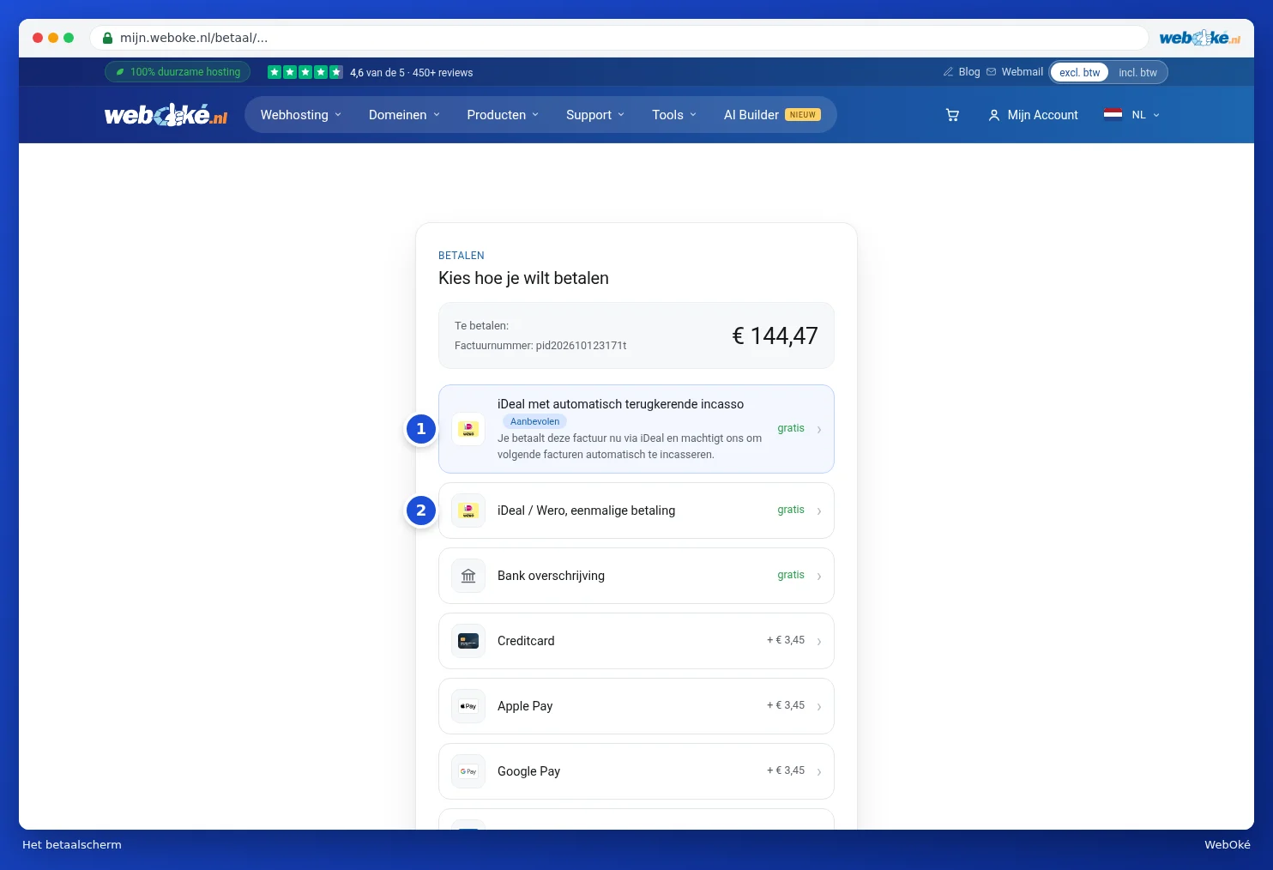Click the Apple Pay logo icon
This screenshot has height=870, width=1273.
[468, 706]
